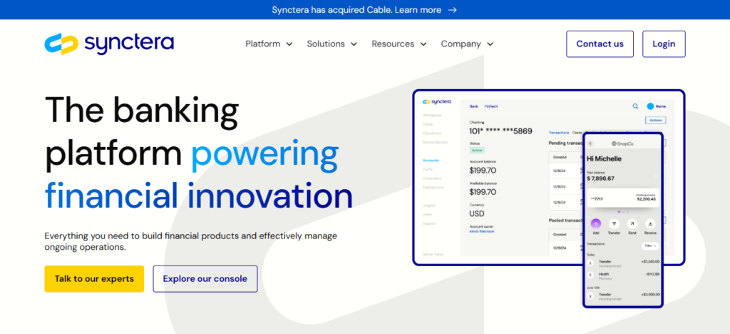The height and width of the screenshot is (334, 730).
Task: Click the SnapCo title on the phone screen
Action: (x=622, y=144)
